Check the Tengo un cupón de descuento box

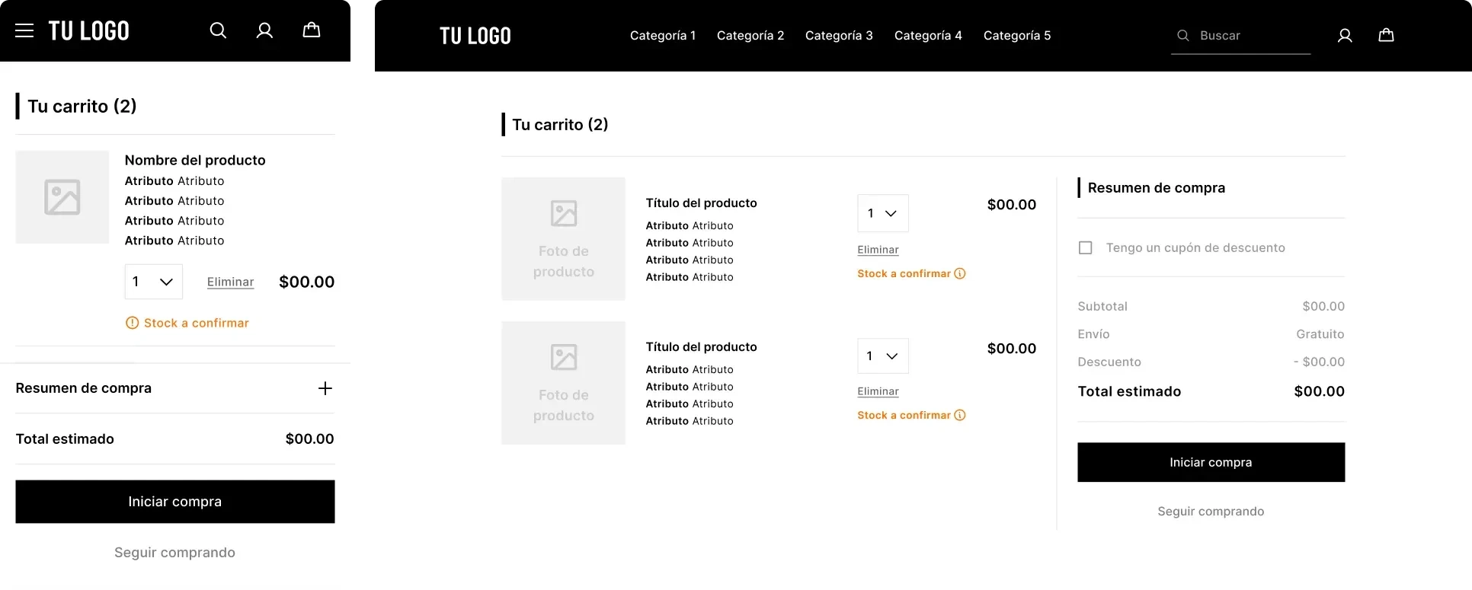(1086, 248)
